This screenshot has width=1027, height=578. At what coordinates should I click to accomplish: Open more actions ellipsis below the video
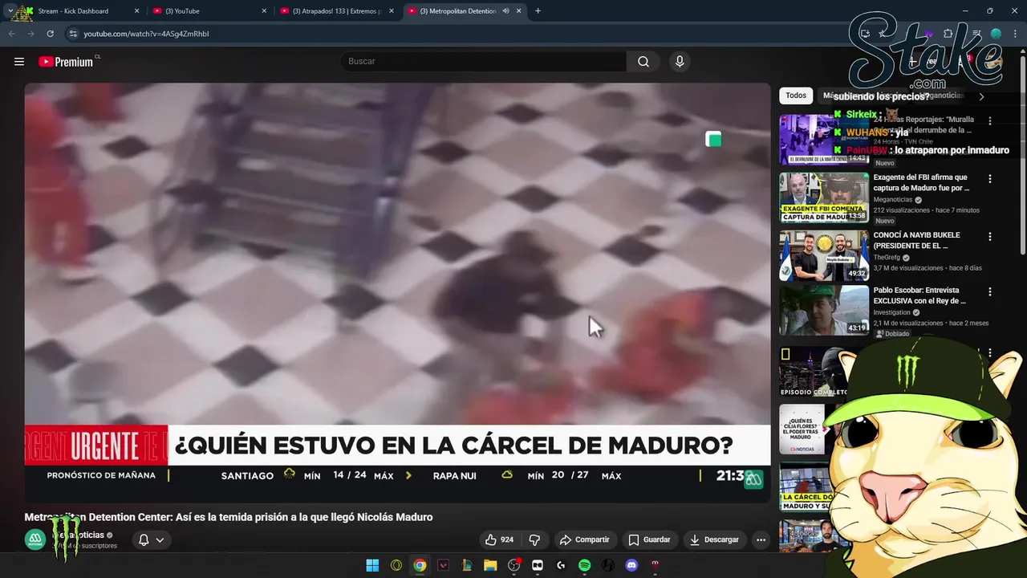[761, 539]
